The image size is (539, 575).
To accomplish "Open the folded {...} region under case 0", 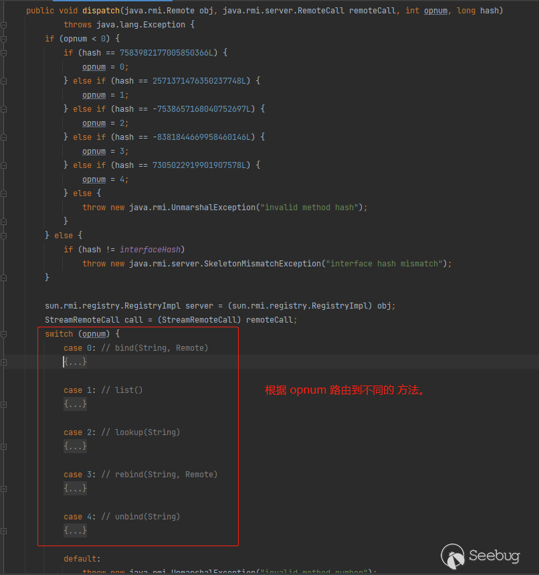I will tap(75, 362).
